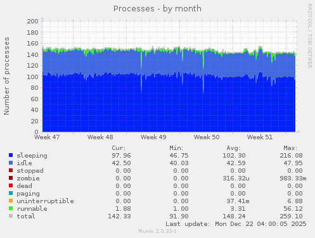
Task: Click the 'paging' legend label
Action: (x=29, y=194)
